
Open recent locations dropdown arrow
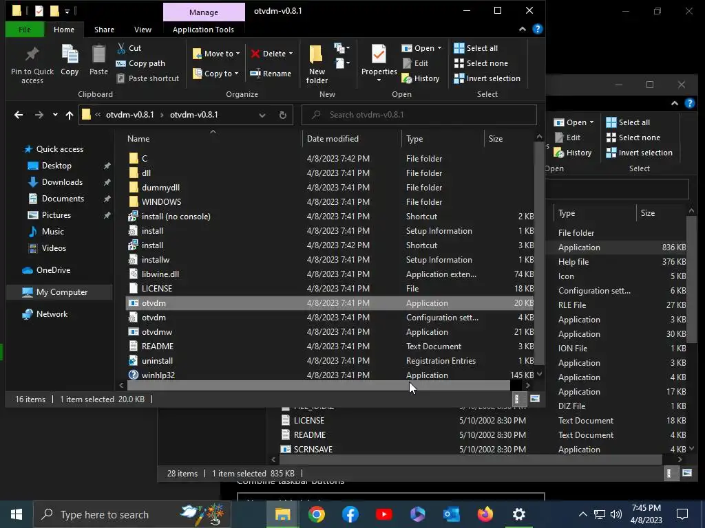tap(55, 115)
